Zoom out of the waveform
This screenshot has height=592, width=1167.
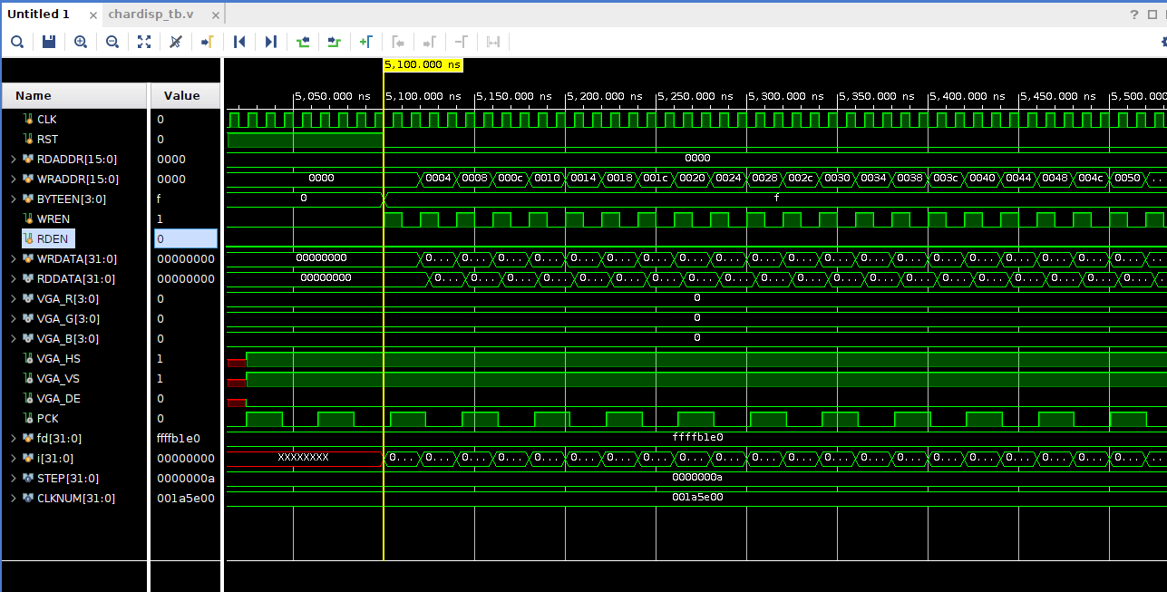tap(112, 42)
